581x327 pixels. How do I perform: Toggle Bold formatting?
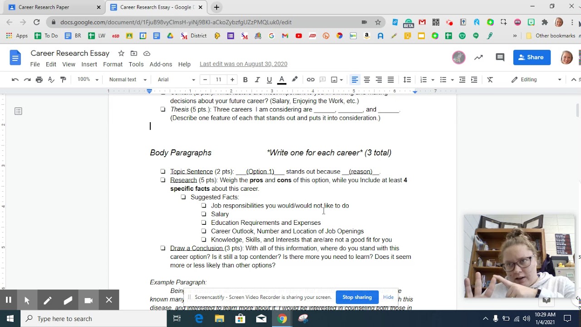coord(245,79)
